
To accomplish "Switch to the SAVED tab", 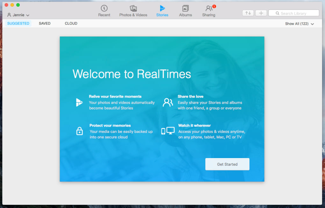I will [45, 24].
